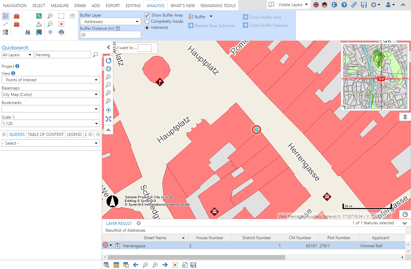Screen dimensions: 411x269
Task: Click the calculator icon beside Buffer Distance
Action: pos(118,29)
